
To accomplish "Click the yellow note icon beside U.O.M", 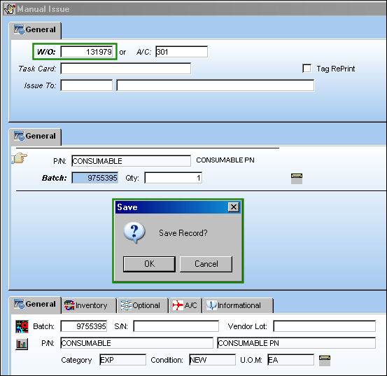I will (325, 361).
